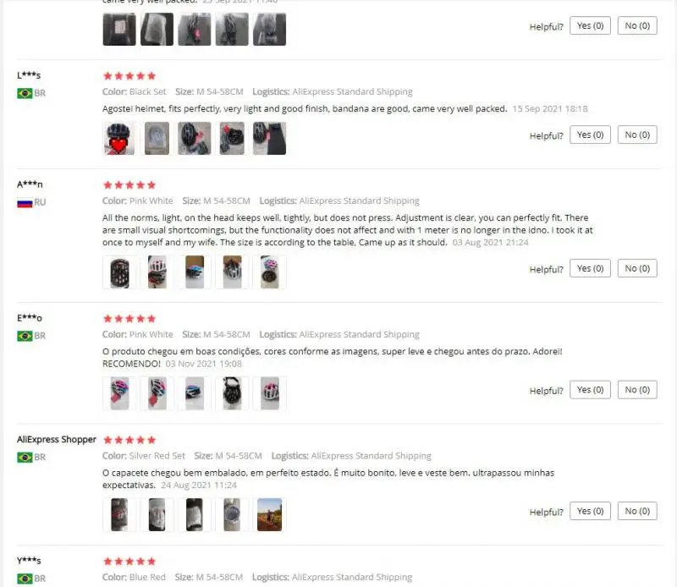
Task: Open helmet with red heart photo in L***s review
Action: coord(119,138)
